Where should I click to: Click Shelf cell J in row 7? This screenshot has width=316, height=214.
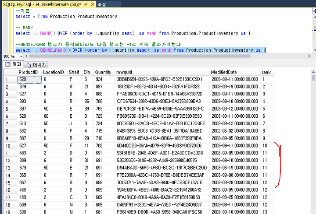click(75, 123)
